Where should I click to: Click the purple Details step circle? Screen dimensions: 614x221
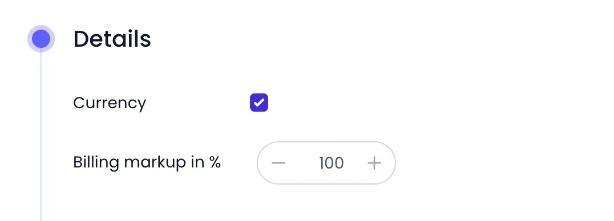click(41, 39)
